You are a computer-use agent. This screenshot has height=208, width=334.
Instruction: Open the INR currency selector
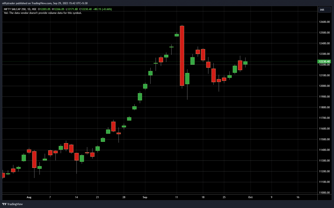click(x=325, y=10)
